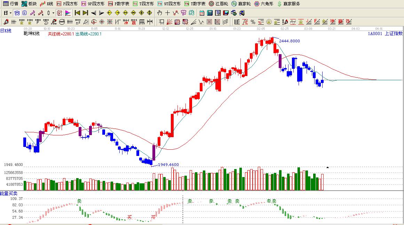Jump to the first bar using skip-to-start
The height and width of the screenshot is (225, 404).
point(77,13)
